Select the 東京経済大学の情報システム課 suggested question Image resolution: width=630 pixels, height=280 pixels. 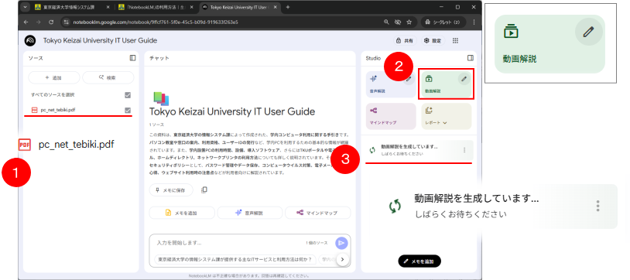(x=235, y=259)
